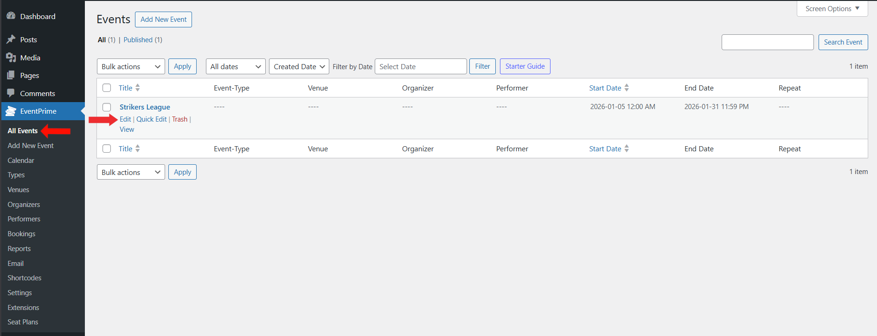Open Calendar in EventPrime submenu

[x=21, y=160]
